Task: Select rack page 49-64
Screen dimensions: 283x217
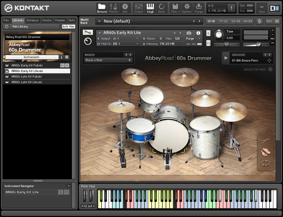Action: [x=248, y=21]
